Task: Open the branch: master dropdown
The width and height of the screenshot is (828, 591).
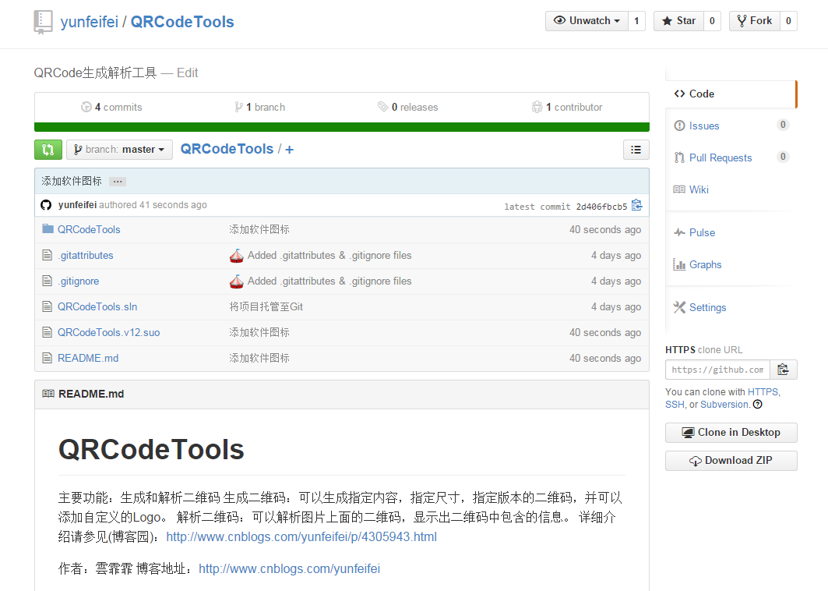Action: (x=119, y=150)
